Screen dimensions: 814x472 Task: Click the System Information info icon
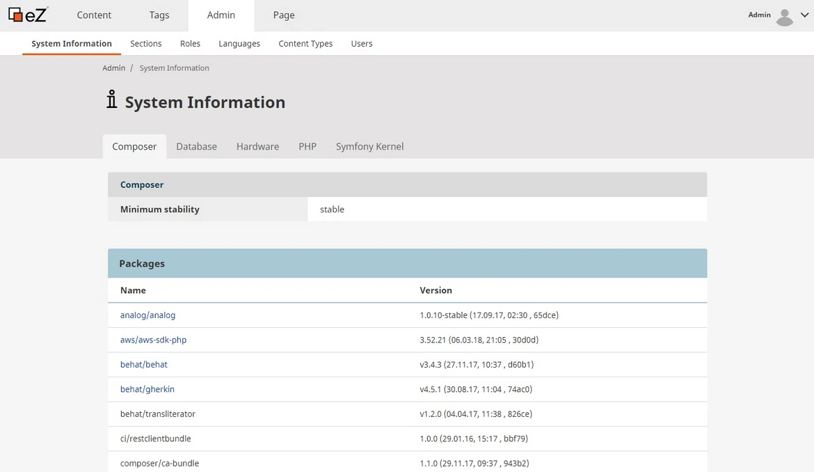click(x=111, y=100)
